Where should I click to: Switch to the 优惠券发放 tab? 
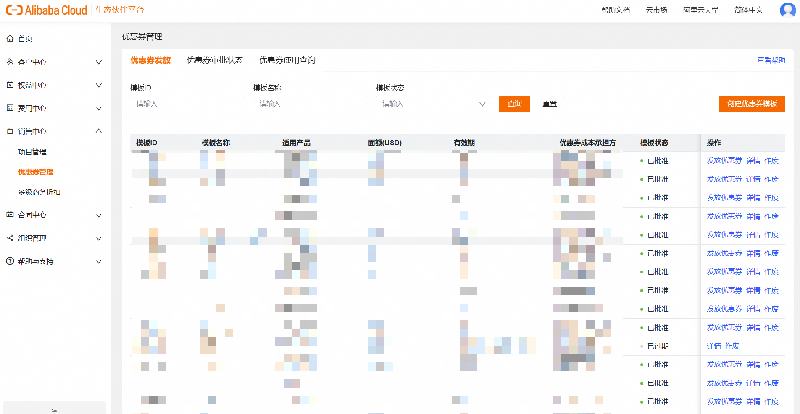pyautogui.click(x=150, y=60)
